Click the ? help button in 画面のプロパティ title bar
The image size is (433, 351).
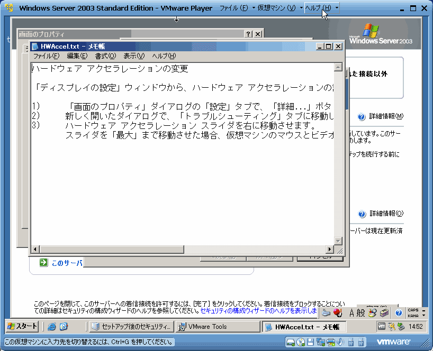248,34
